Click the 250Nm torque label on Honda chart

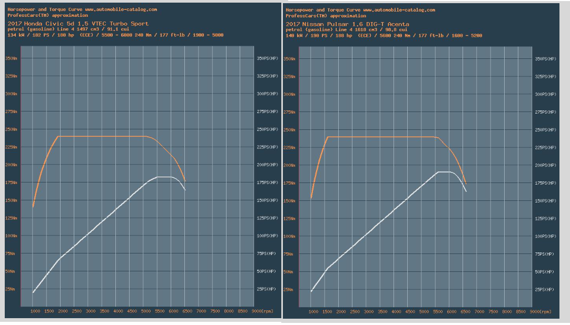(x=11, y=129)
